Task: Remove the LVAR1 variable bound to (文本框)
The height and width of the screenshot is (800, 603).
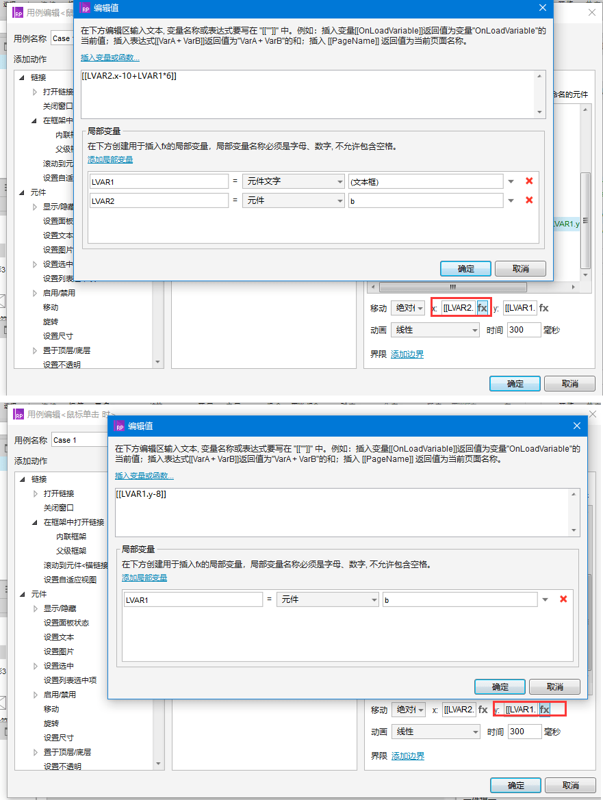Action: (x=529, y=181)
